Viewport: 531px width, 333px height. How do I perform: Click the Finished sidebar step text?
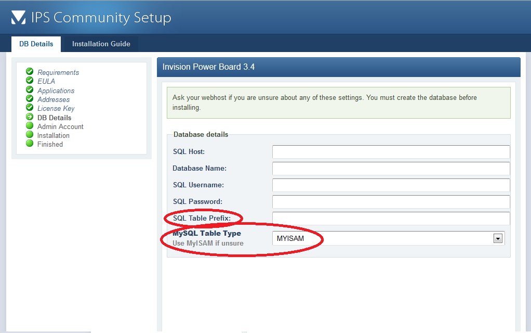(x=50, y=144)
